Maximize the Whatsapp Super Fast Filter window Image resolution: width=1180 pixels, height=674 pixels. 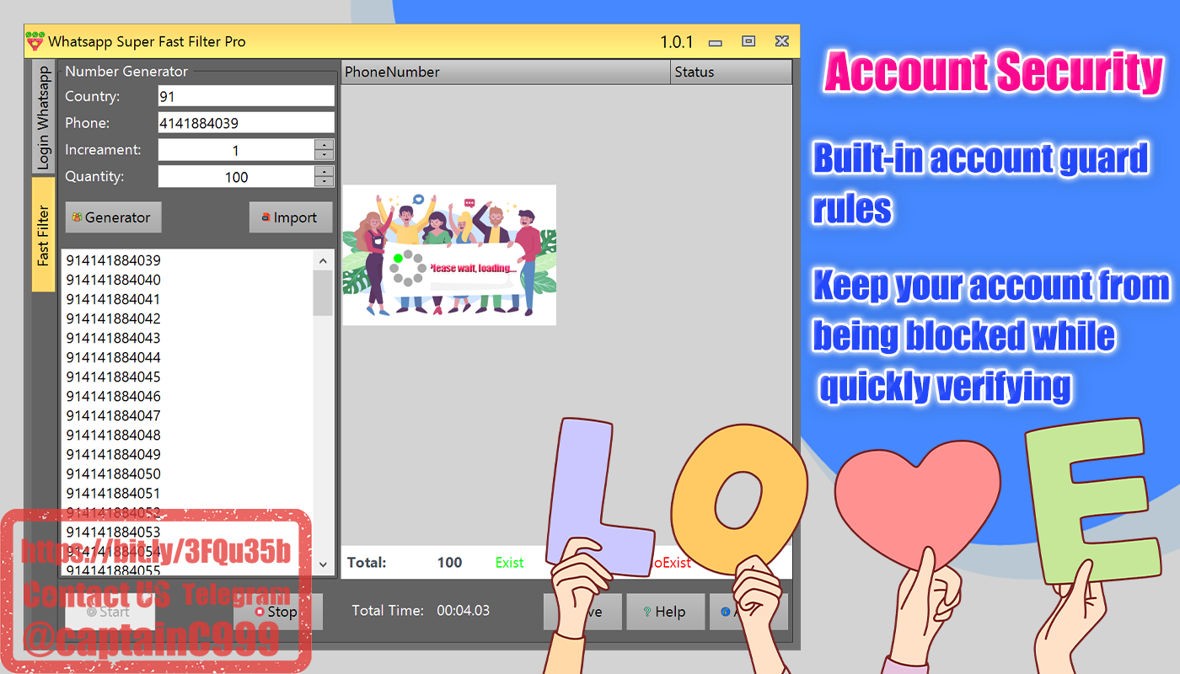click(x=748, y=41)
